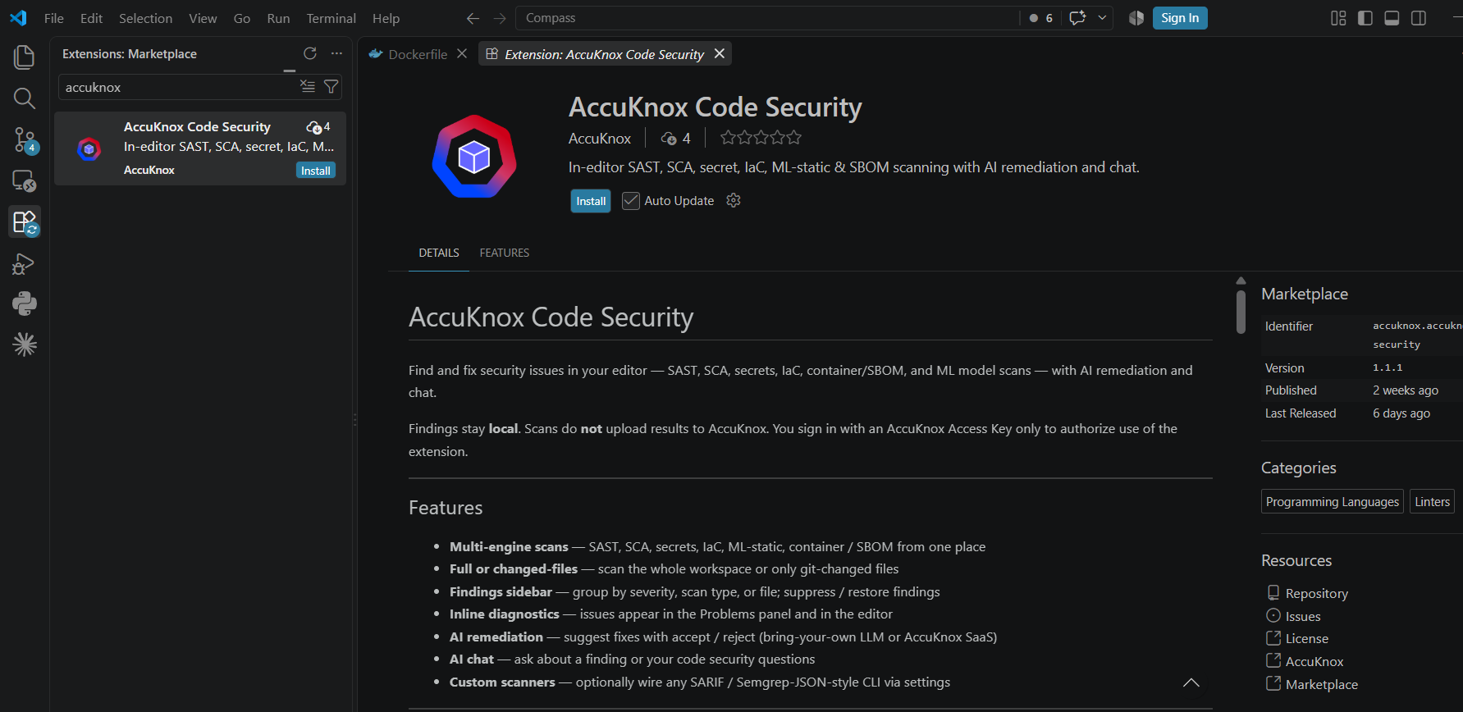Open the Terminal menu
1463x712 pixels.
(331, 18)
